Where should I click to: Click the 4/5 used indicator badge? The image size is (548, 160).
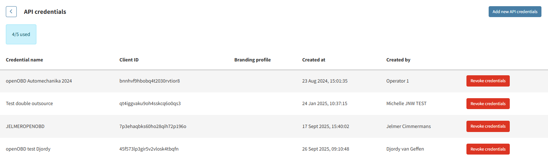pyautogui.click(x=21, y=35)
